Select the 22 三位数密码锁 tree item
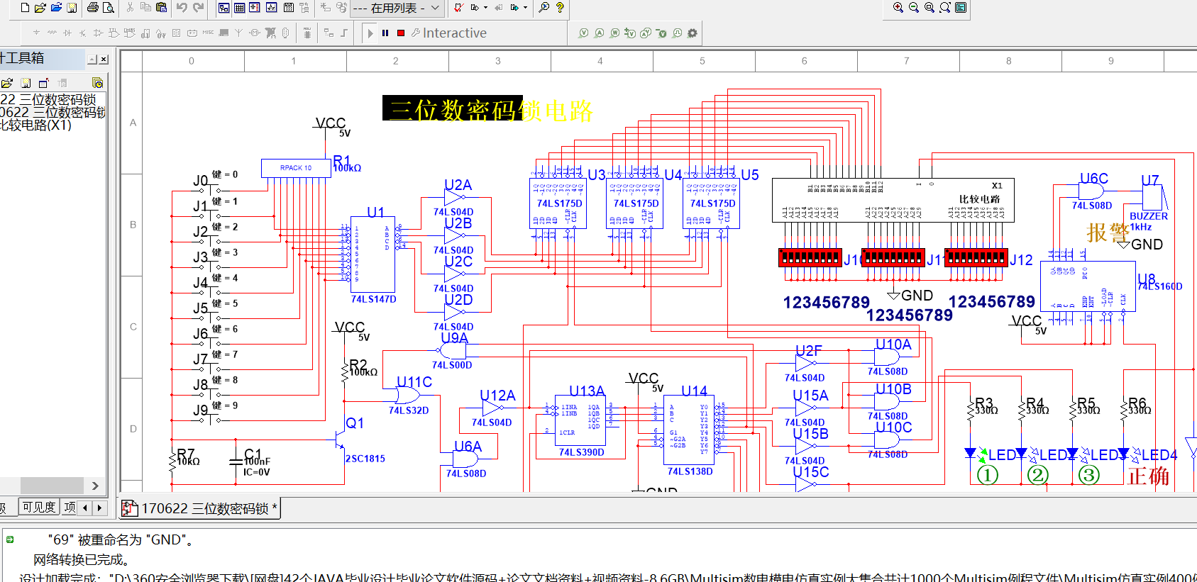This screenshot has height=582, width=1197. pyautogui.click(x=48, y=99)
